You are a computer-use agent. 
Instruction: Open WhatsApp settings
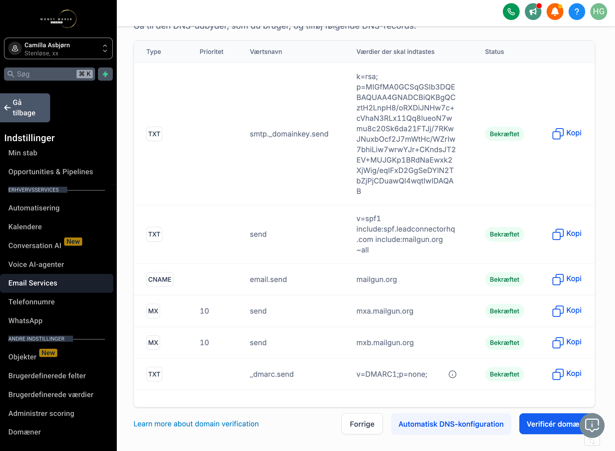(x=26, y=321)
